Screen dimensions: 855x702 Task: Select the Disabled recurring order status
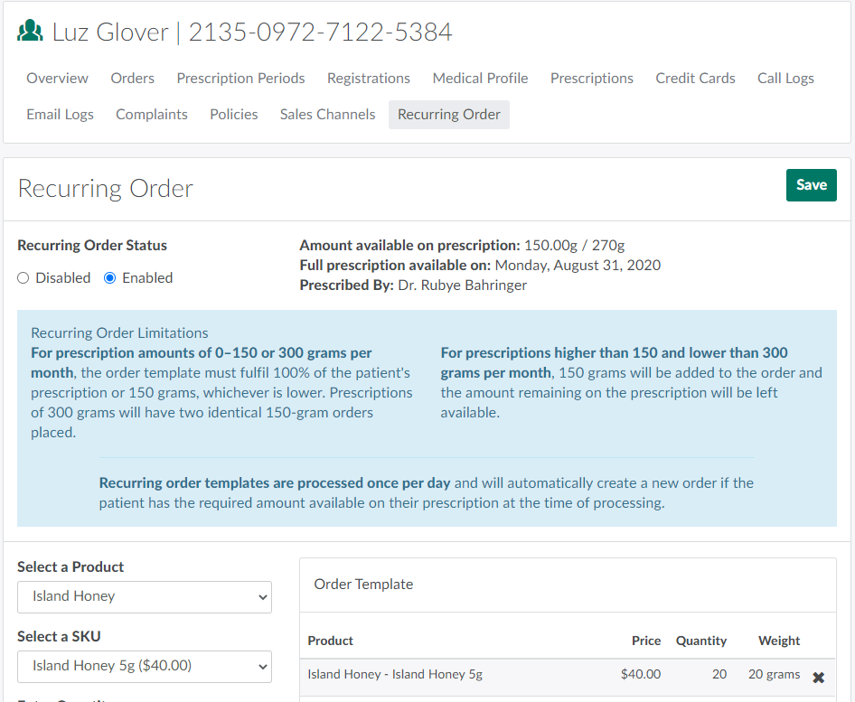(x=23, y=278)
